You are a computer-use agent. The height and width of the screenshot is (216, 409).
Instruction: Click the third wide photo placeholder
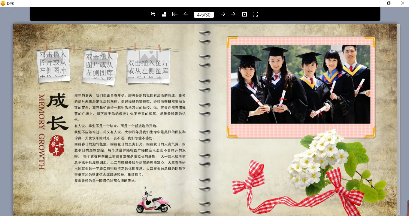pos(148,66)
